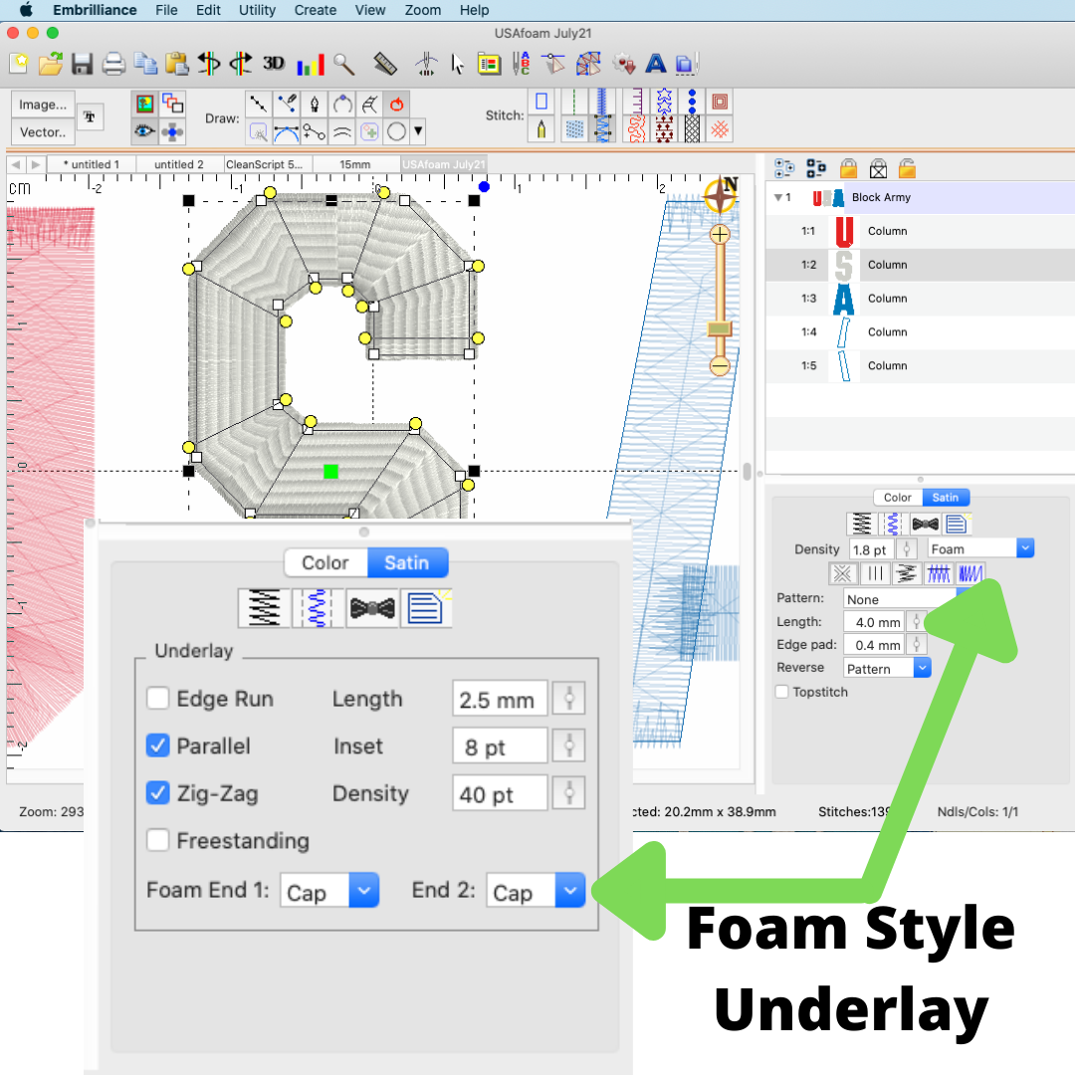This screenshot has height=1075, width=1075.
Task: Click the Vector.. button
Action: (43, 131)
